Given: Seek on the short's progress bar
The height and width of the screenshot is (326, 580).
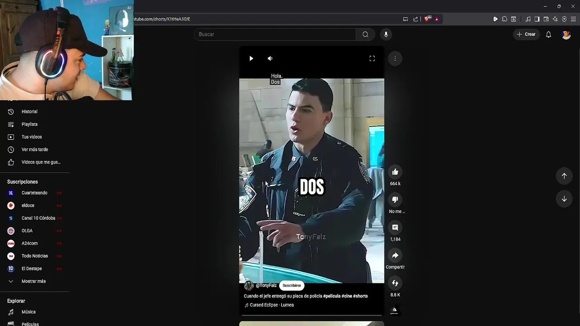Looking at the screenshot, I should [x=312, y=315].
